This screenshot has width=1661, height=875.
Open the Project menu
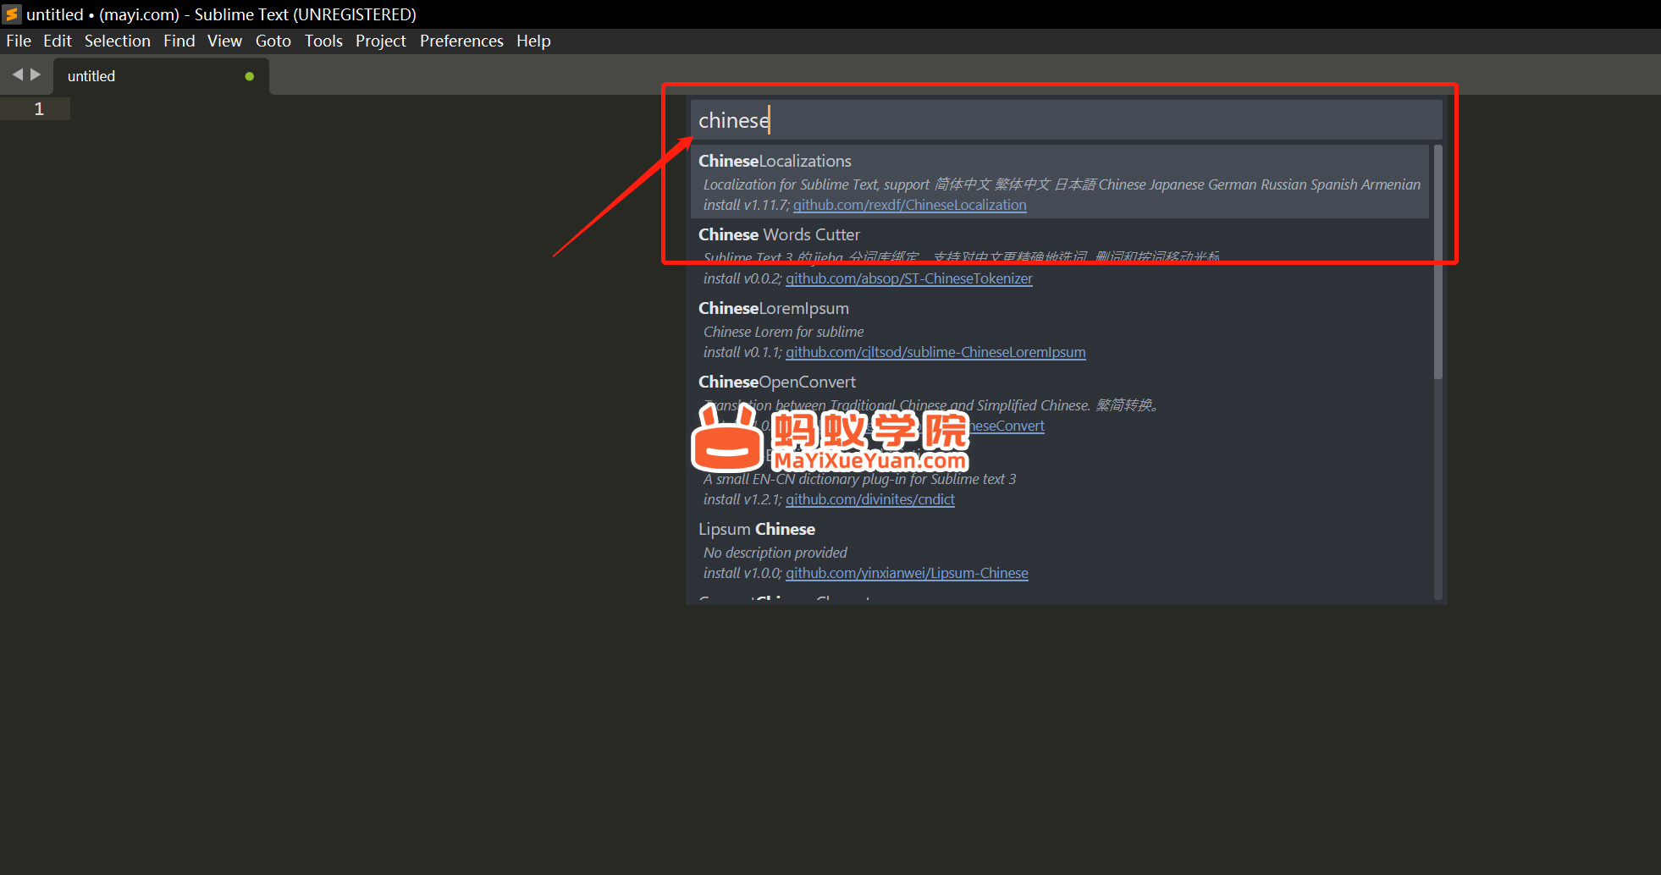(x=381, y=41)
